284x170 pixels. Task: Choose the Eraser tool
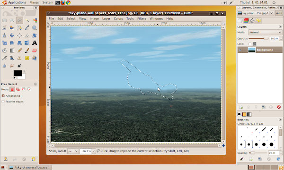35,51
